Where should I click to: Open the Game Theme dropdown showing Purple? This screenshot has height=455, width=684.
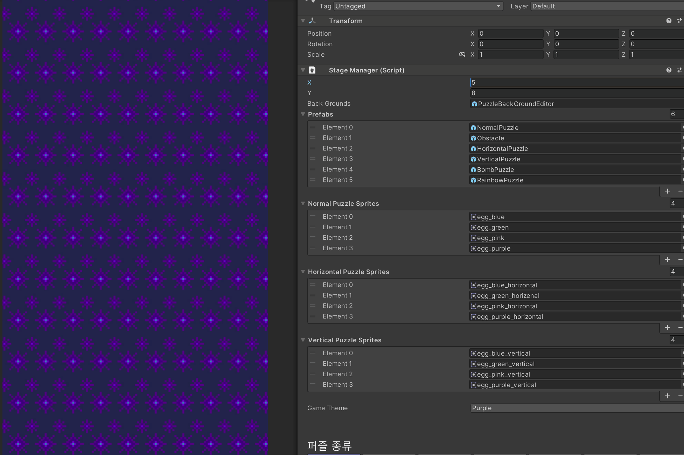[576, 408]
